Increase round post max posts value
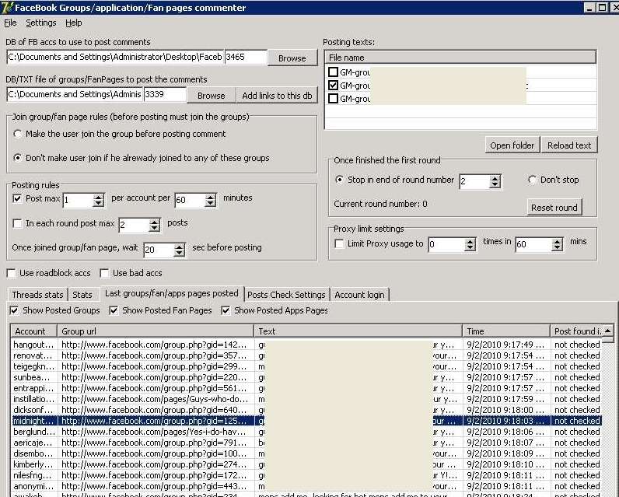619x497 pixels. [155, 222]
